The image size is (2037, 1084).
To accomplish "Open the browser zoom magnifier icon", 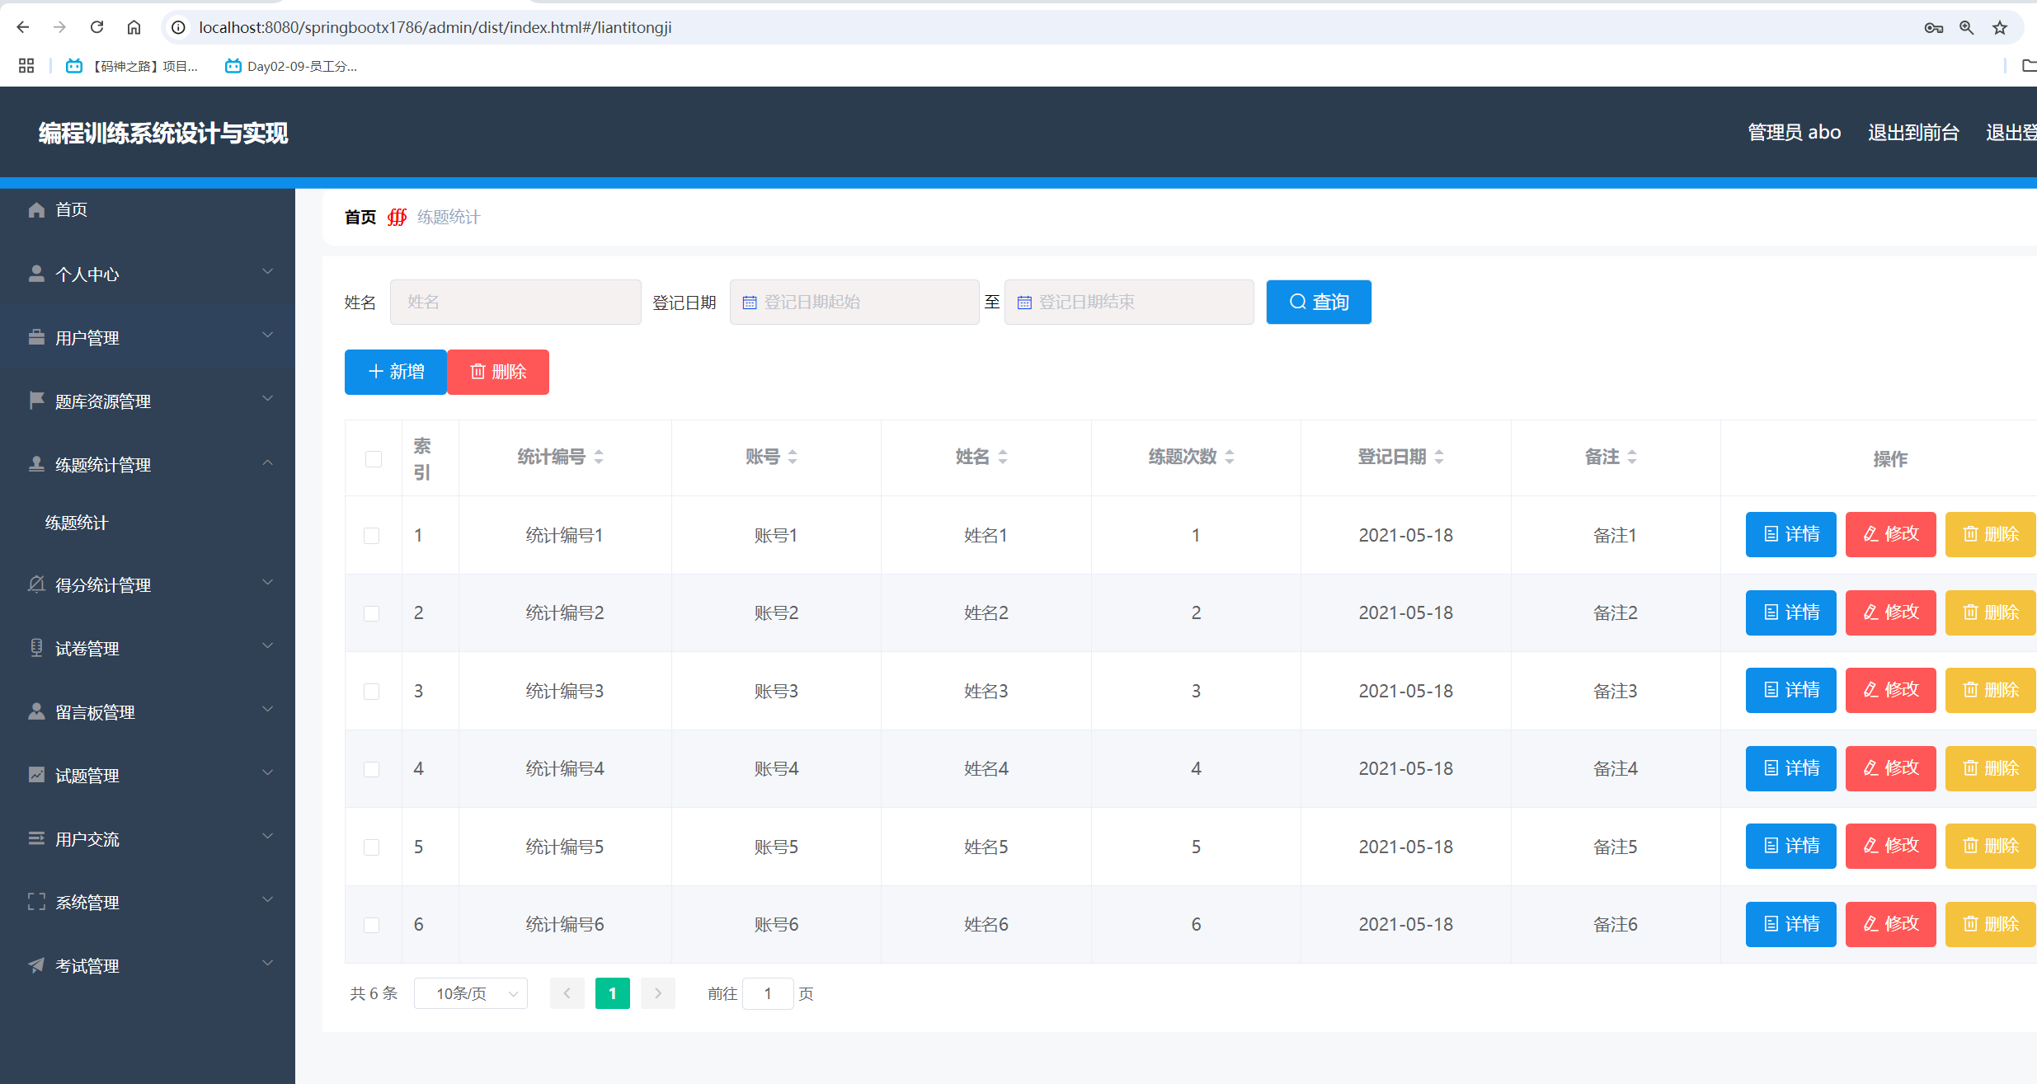I will (1967, 27).
